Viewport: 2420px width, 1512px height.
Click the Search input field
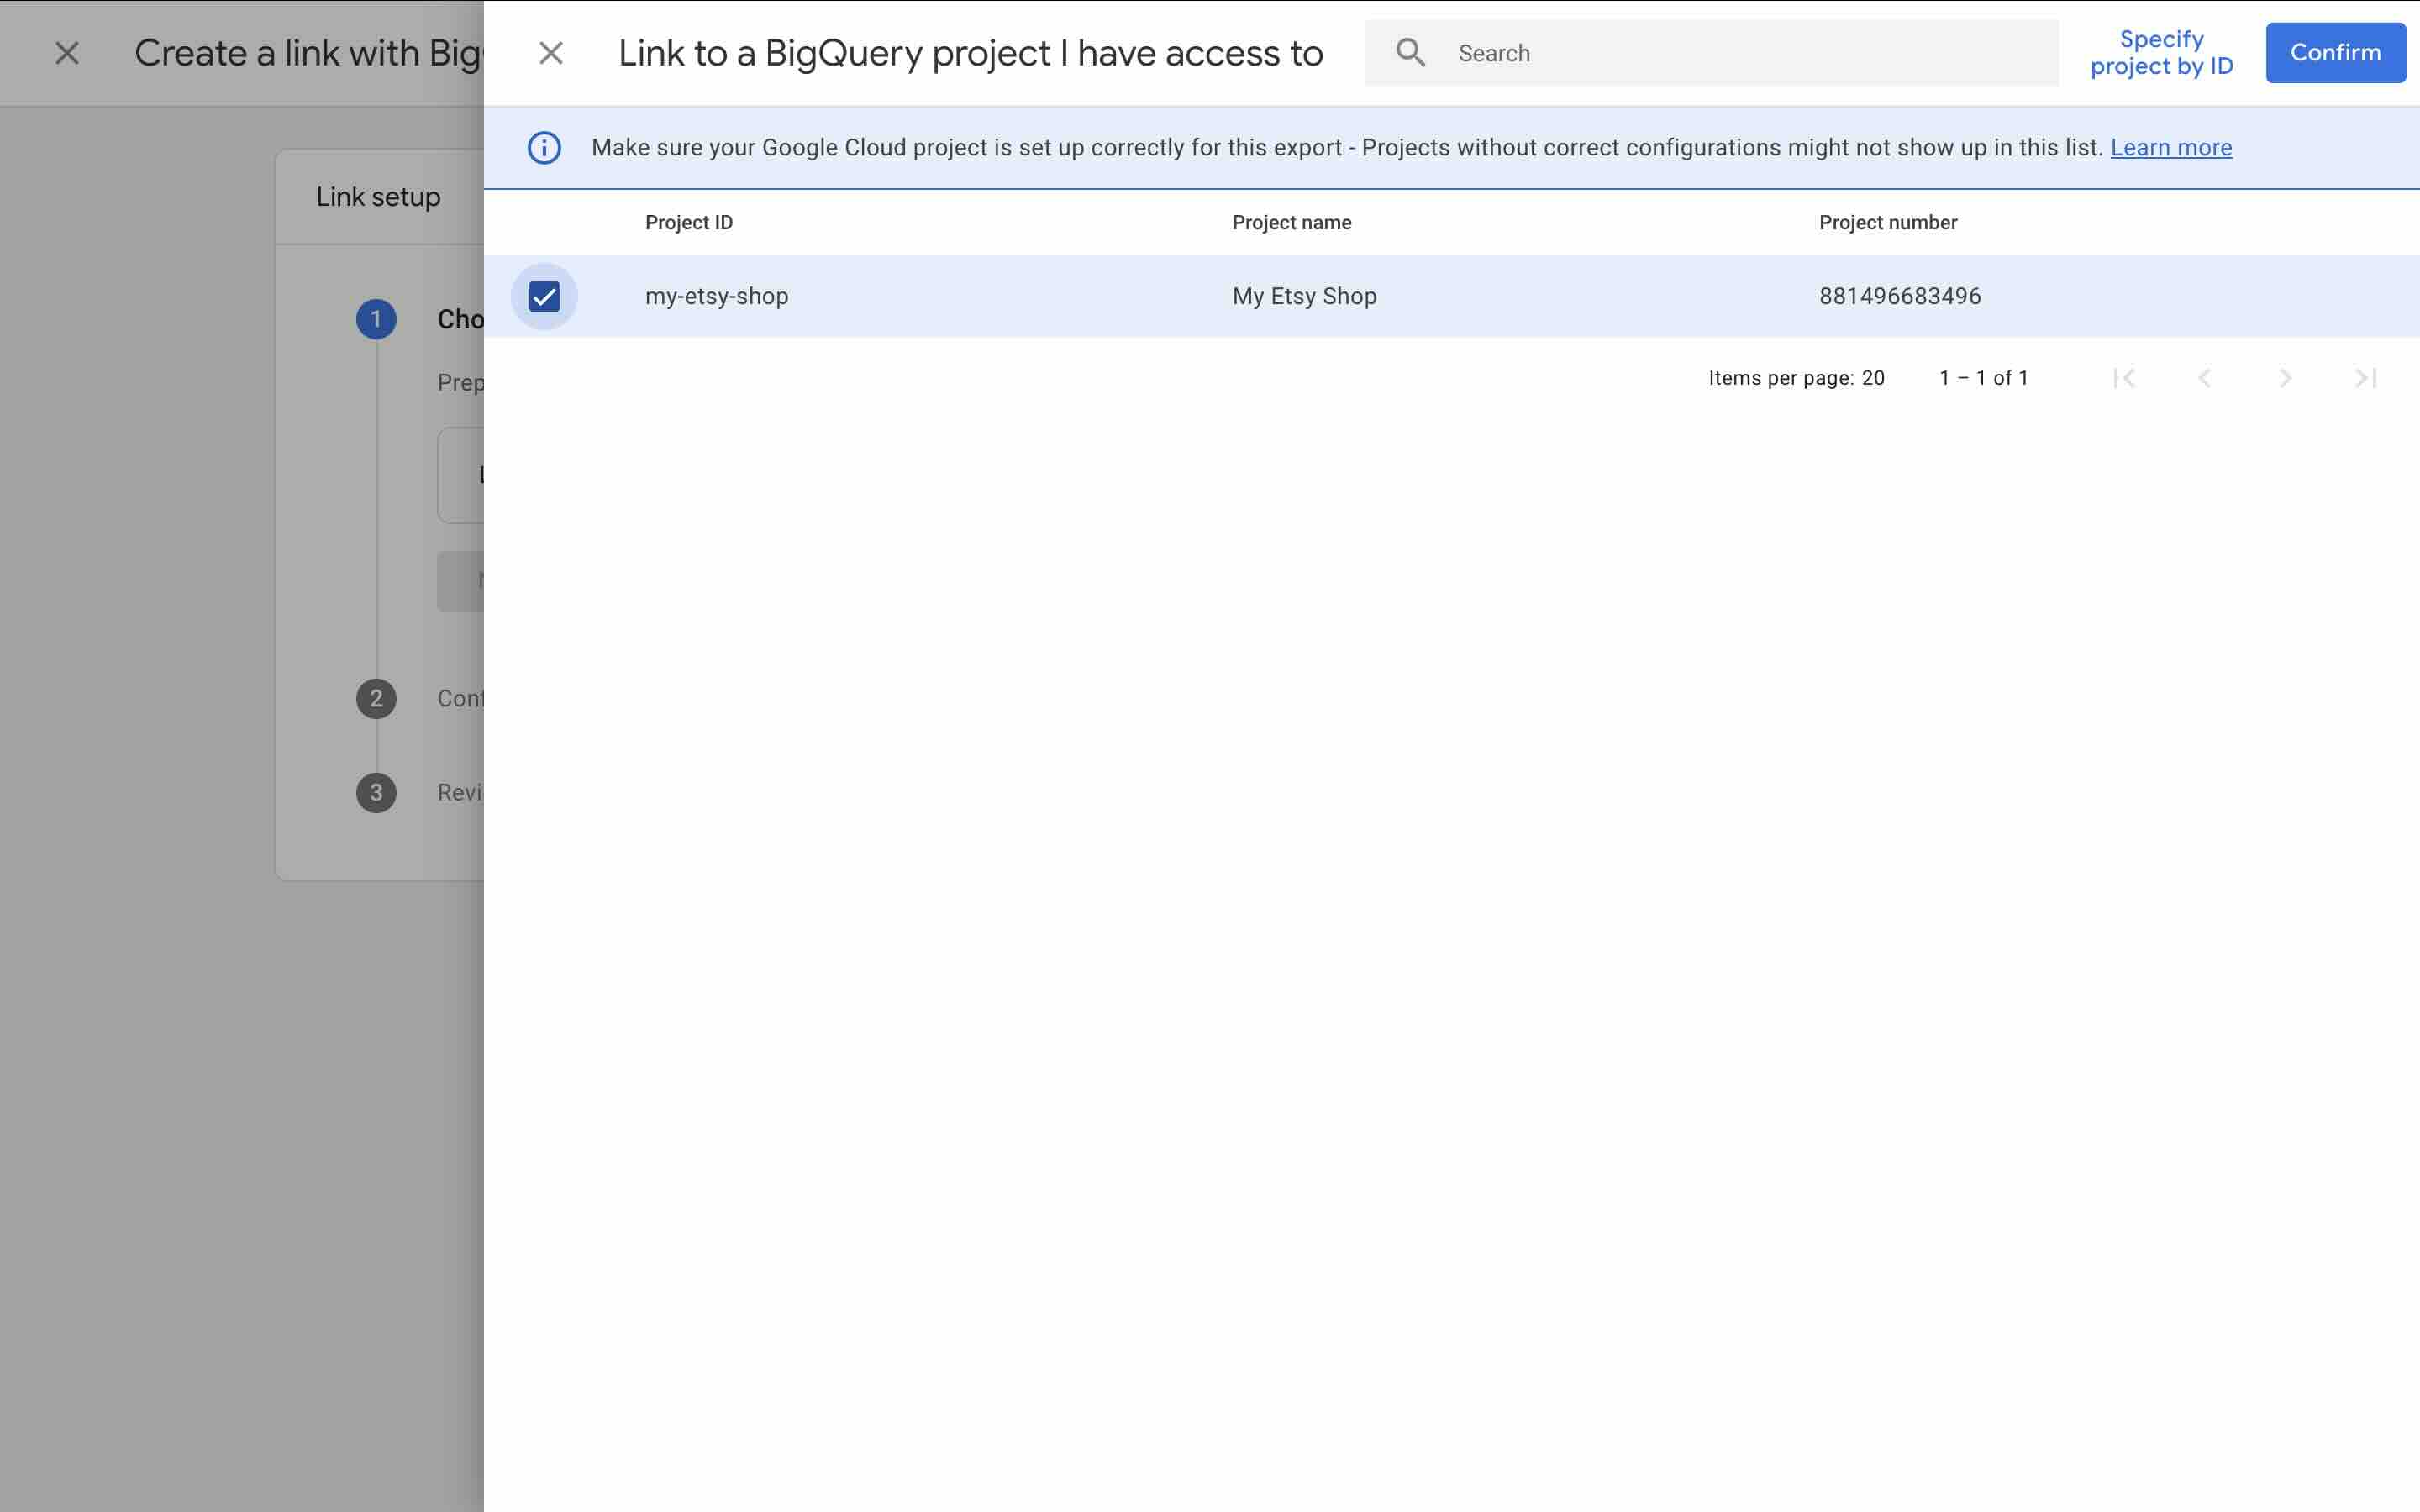tap(1700, 52)
